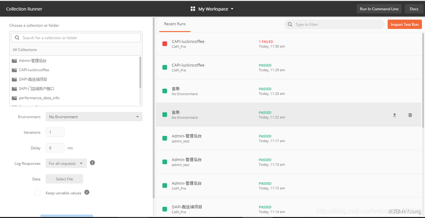Click Import Test Run button
The image size is (425, 218).
click(x=405, y=24)
